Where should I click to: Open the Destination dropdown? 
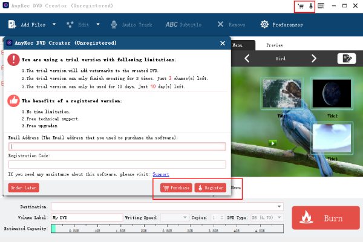click(x=279, y=206)
